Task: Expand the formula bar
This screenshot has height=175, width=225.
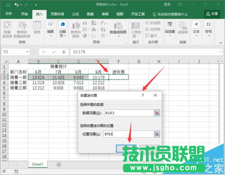Action: tap(221, 52)
